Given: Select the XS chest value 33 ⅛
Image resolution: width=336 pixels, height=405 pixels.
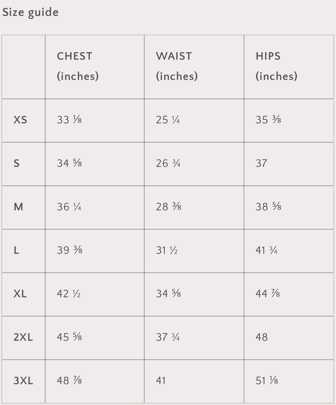Looking at the screenshot, I should (69, 120).
